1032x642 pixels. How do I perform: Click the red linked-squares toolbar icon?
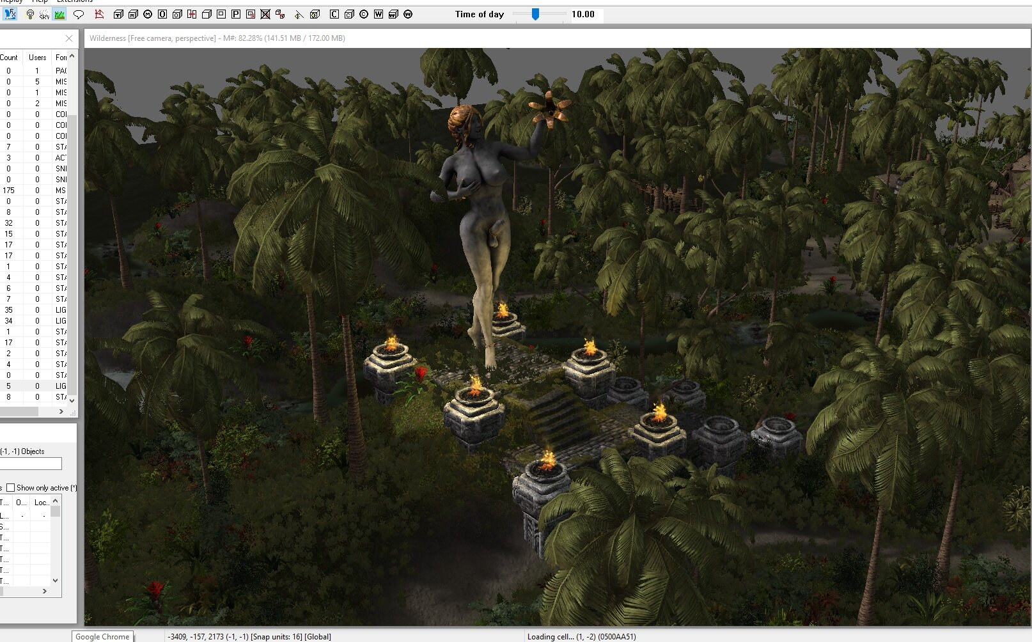click(x=280, y=14)
